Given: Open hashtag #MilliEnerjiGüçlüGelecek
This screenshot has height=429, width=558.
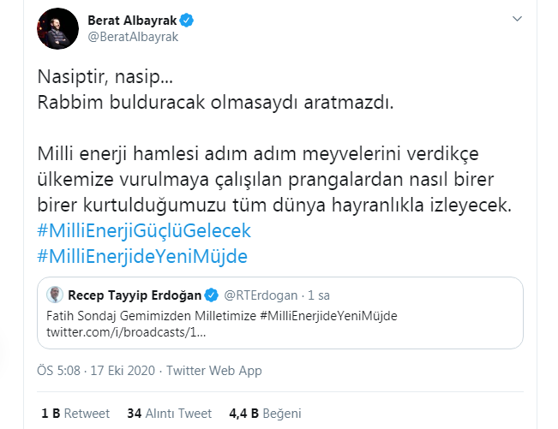Looking at the screenshot, I should tap(144, 232).
